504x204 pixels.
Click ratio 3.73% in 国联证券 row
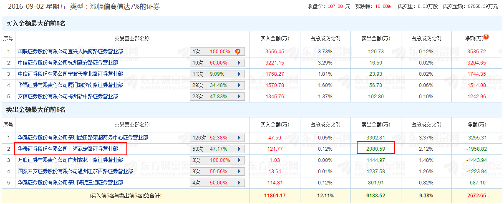point(325,52)
